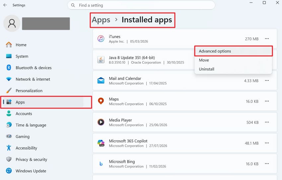282x180 pixels.
Task: Open the three-dot menu for Media Player
Action: 267,122
